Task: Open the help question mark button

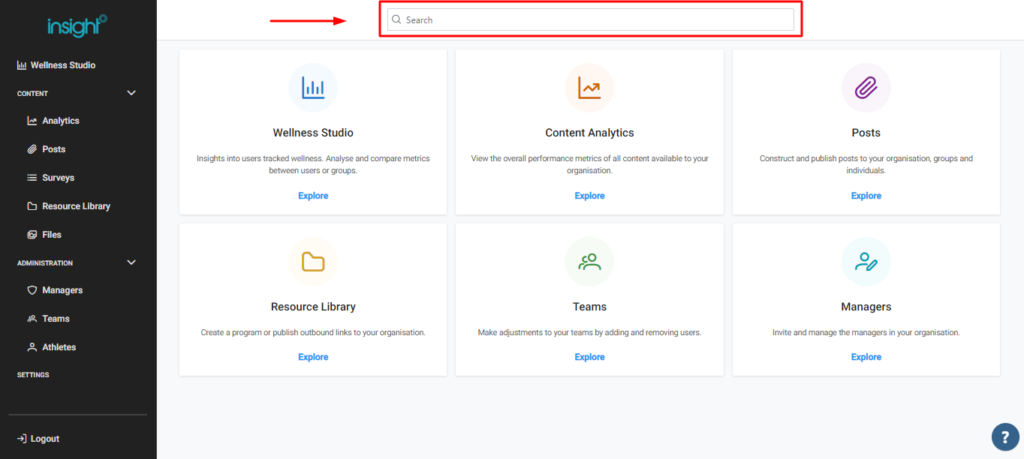Action: pyautogui.click(x=1005, y=437)
